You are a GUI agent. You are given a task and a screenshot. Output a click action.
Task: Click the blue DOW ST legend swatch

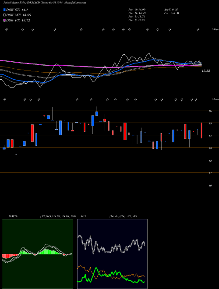pos(4,10)
